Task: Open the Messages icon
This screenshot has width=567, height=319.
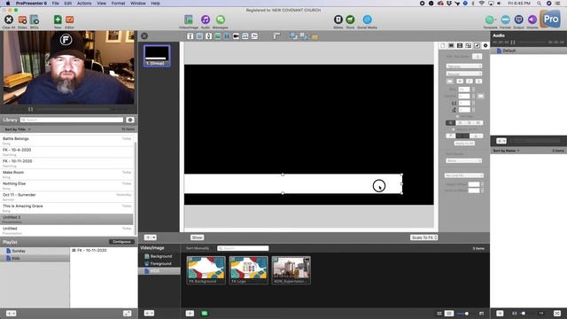Action: pyautogui.click(x=221, y=19)
